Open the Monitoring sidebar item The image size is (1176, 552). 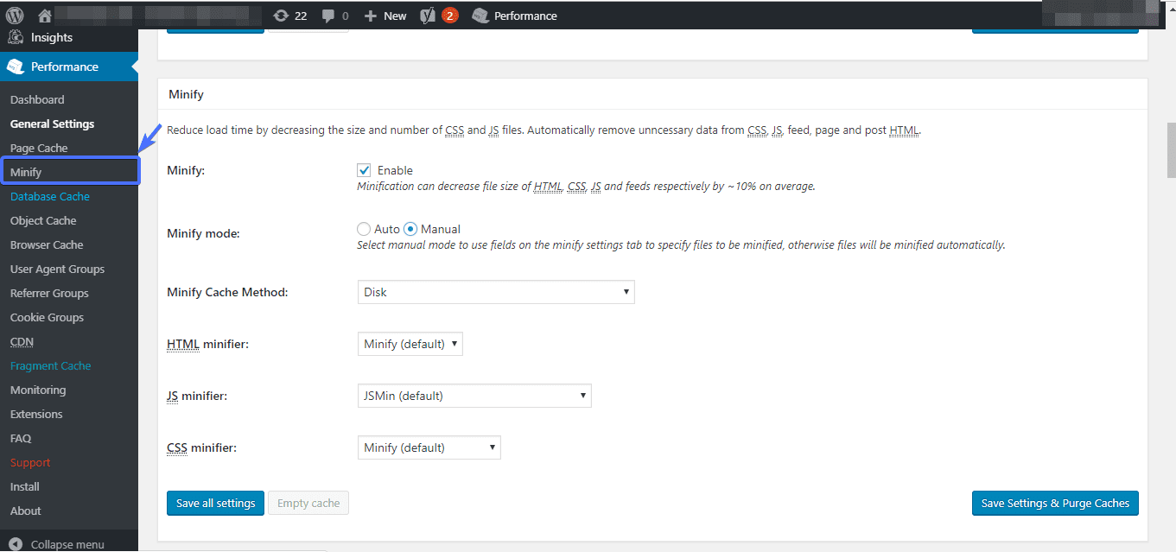point(38,390)
